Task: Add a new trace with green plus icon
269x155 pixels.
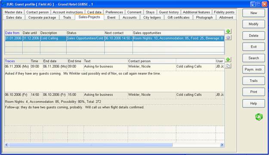Action: pyautogui.click(x=228, y=59)
